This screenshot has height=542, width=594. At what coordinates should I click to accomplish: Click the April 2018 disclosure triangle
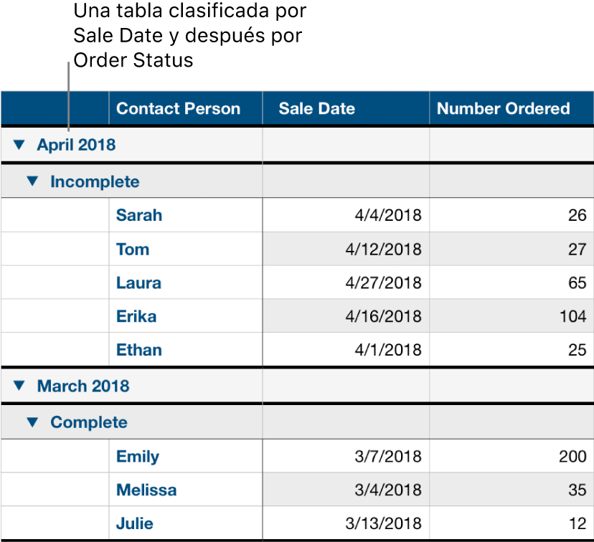tap(18, 145)
